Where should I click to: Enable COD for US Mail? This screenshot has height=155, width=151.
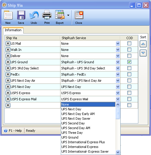tap(129, 44)
